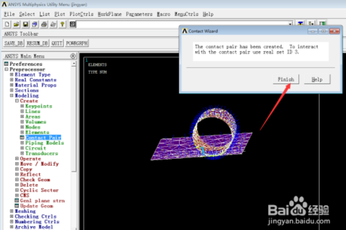
Task: Click the Save Analysis floppy icon
Action: (26, 24)
